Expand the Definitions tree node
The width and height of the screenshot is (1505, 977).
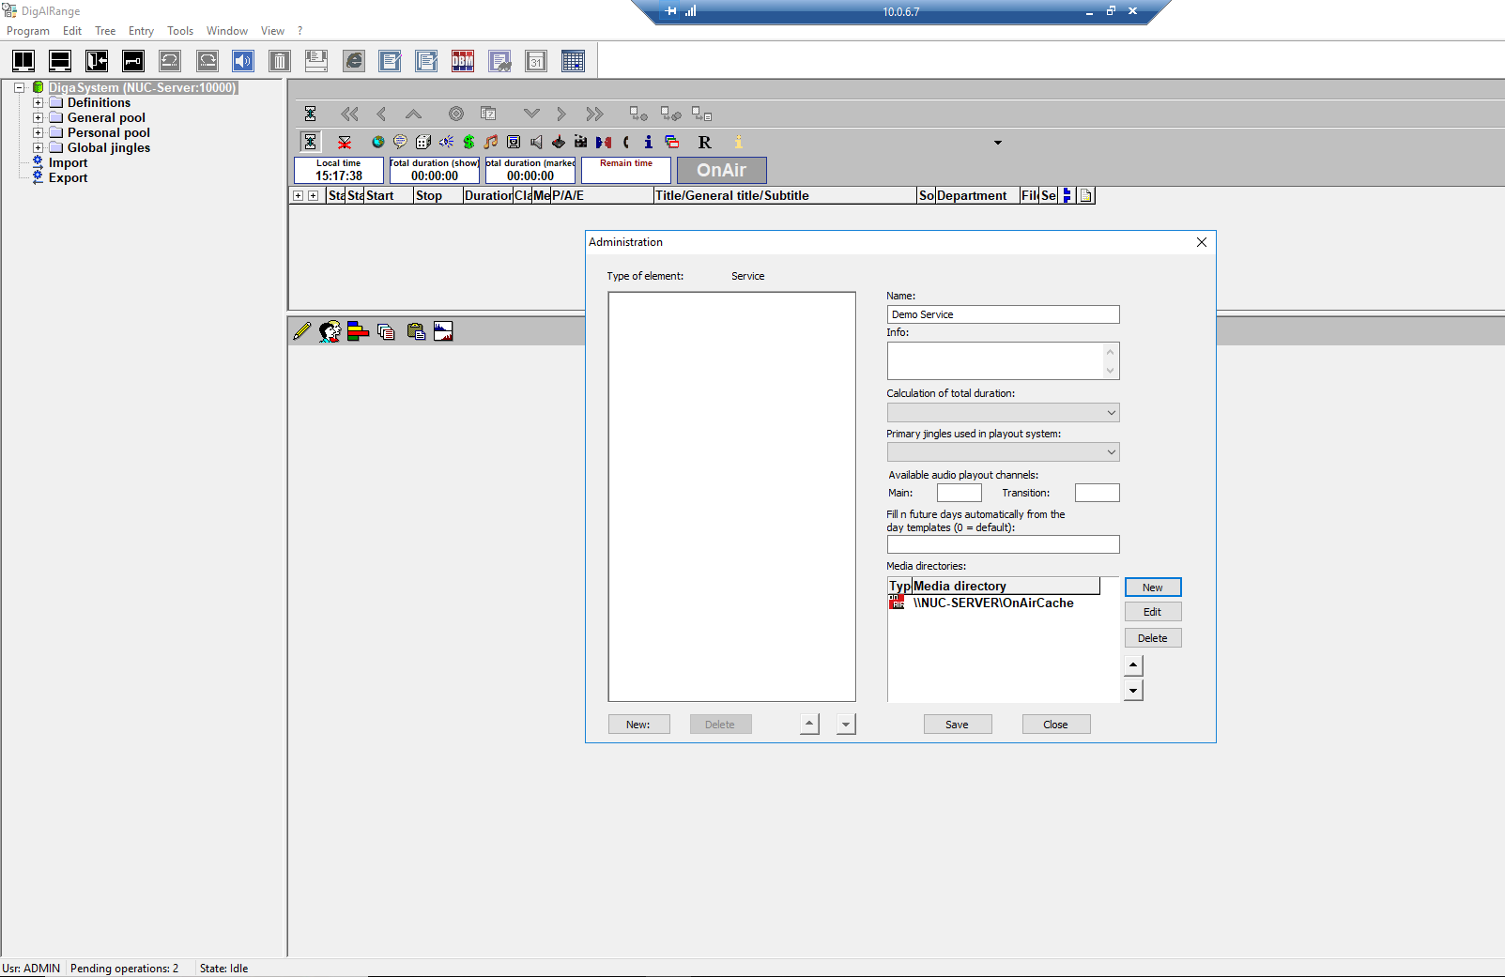(x=38, y=103)
